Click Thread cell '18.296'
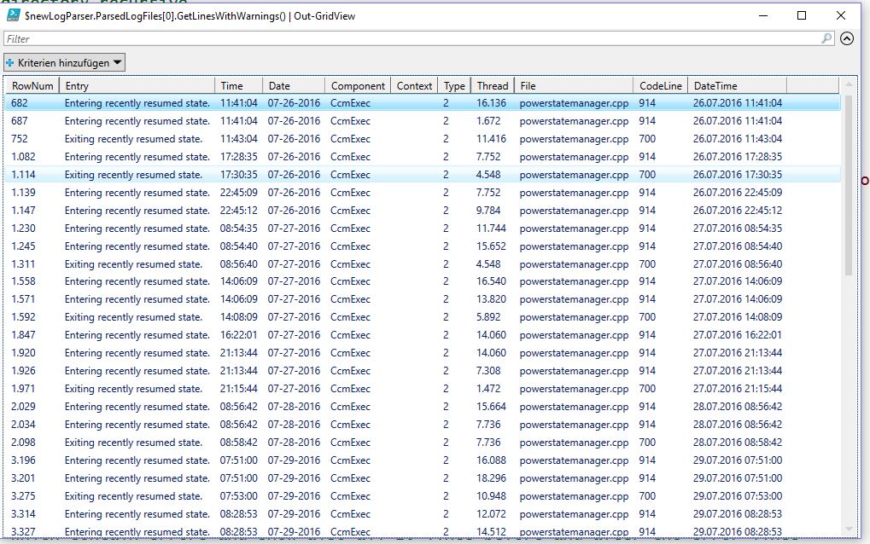The height and width of the screenshot is (544, 870). 491,478
